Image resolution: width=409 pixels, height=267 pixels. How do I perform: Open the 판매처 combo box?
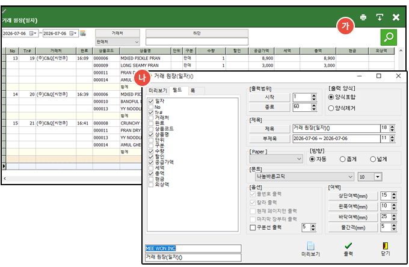(117, 41)
